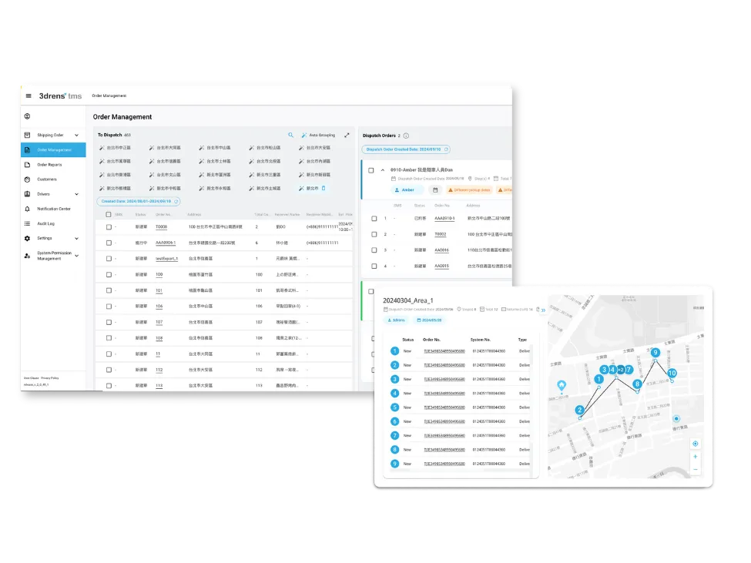Toggle select-all checkbox in To Dispatch header

109,214
